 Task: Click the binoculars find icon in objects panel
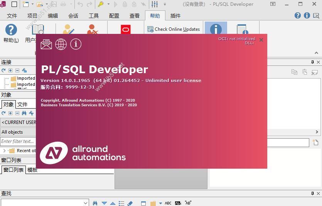pos(24,113)
